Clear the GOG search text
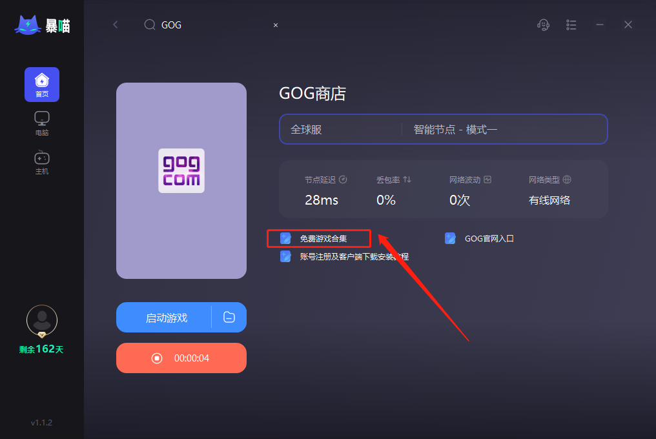 [x=276, y=25]
